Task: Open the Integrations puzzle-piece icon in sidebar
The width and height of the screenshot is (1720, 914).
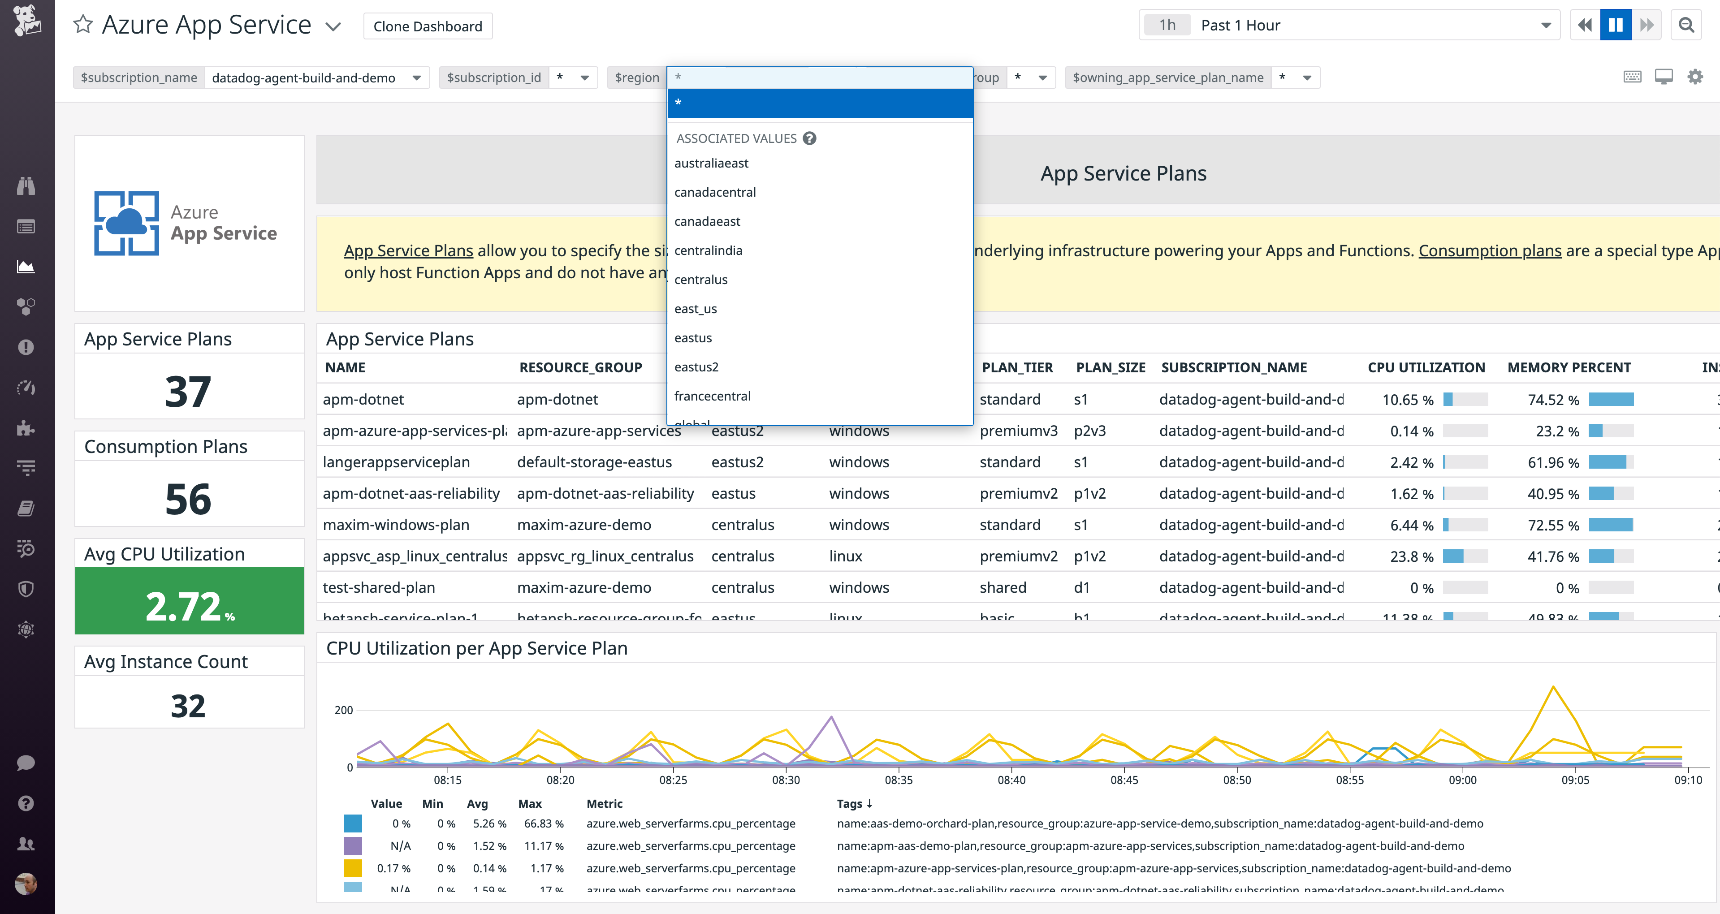Action: [26, 428]
